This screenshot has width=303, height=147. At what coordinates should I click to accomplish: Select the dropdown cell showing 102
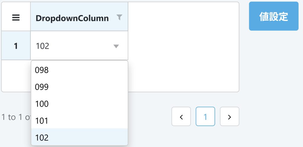[79, 45]
